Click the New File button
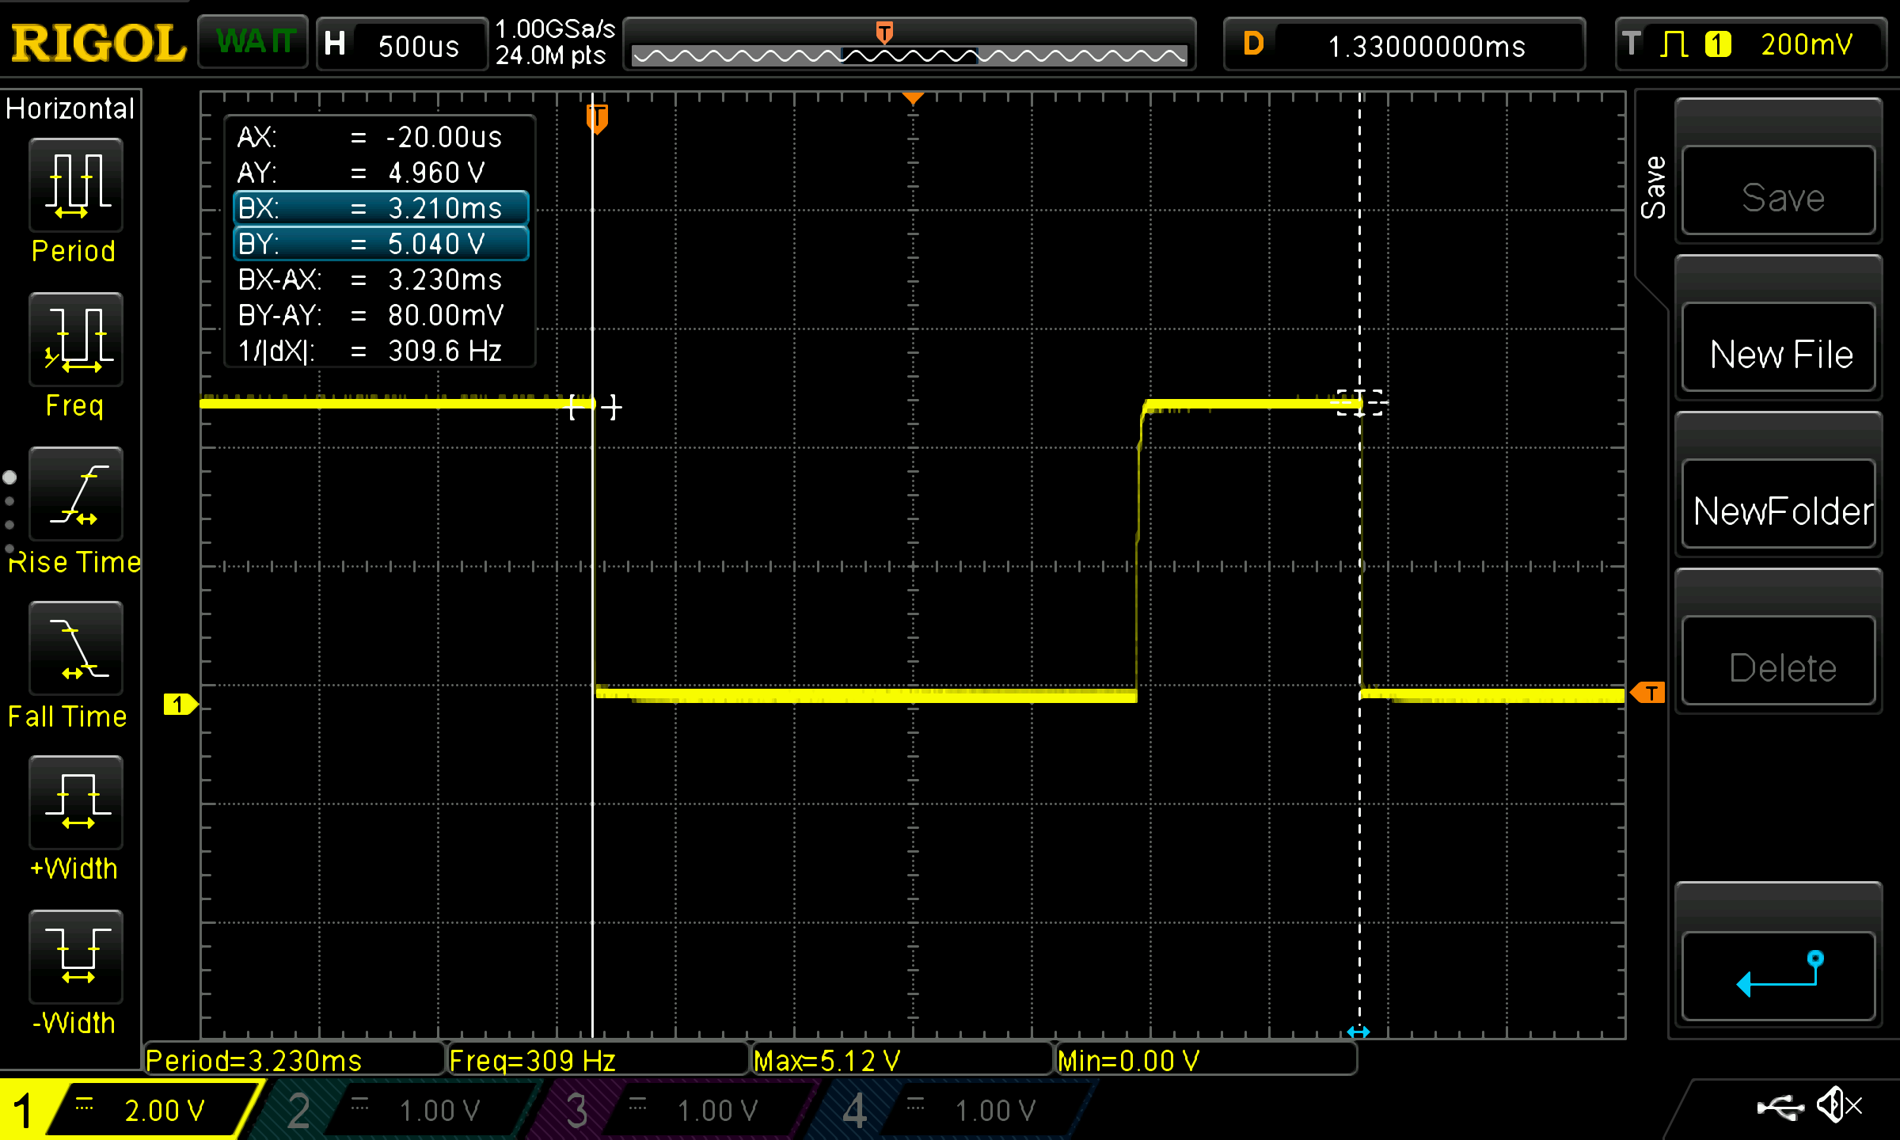This screenshot has height=1140, width=1900. click(x=1779, y=353)
